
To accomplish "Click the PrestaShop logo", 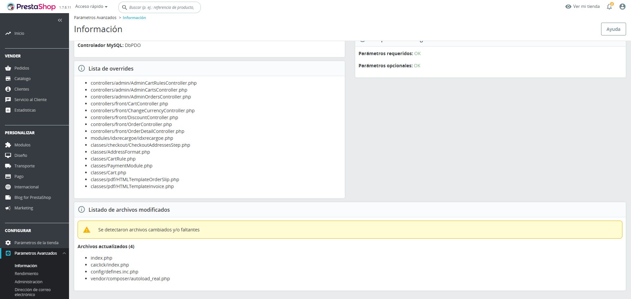I will click(x=32, y=7).
